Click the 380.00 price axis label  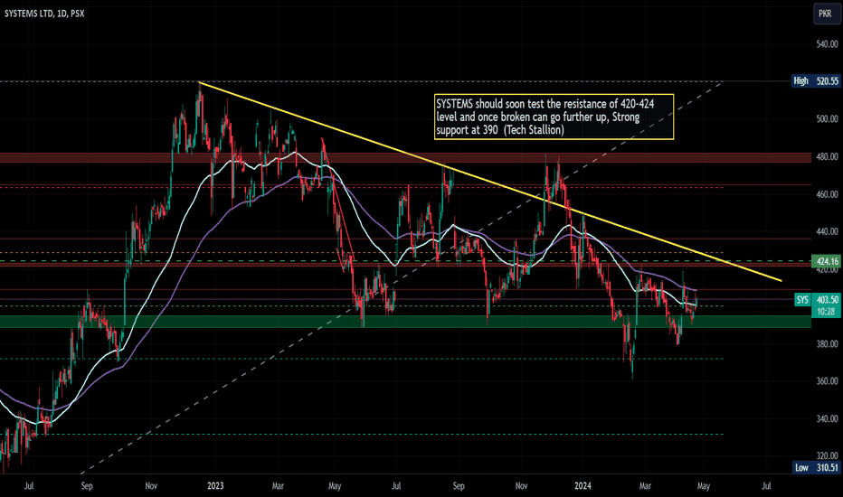point(827,344)
